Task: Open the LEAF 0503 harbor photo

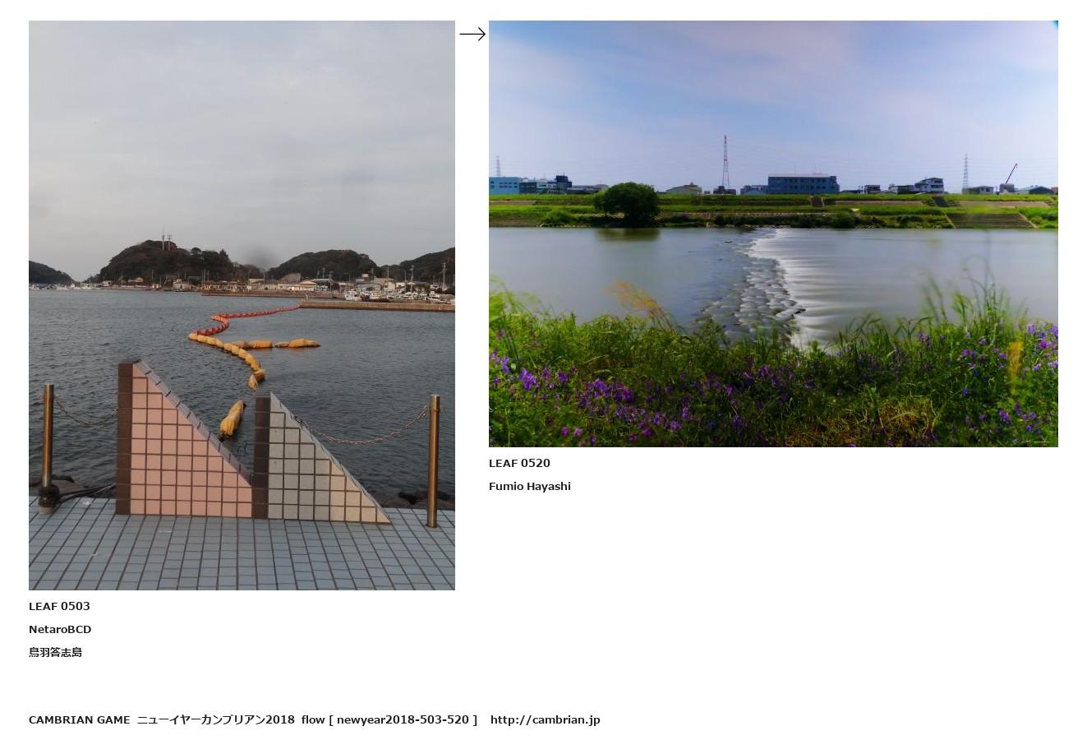Action: pyautogui.click(x=242, y=305)
